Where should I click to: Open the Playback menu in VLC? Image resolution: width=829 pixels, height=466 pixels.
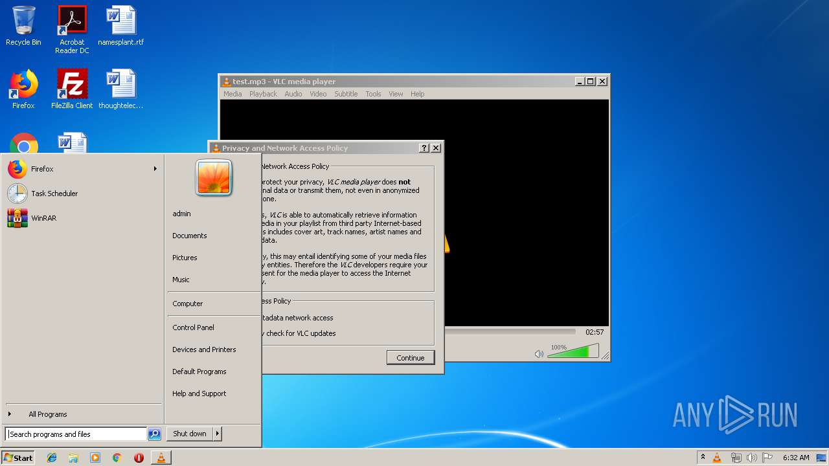click(263, 94)
